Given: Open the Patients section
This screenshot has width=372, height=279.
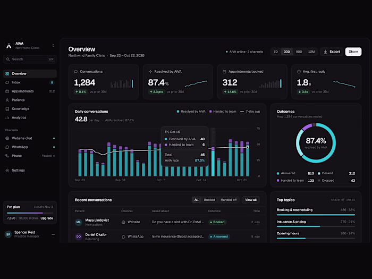Looking at the screenshot, I should [30, 100].
